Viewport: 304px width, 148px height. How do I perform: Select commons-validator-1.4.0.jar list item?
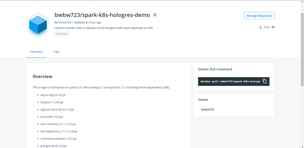[59, 139]
